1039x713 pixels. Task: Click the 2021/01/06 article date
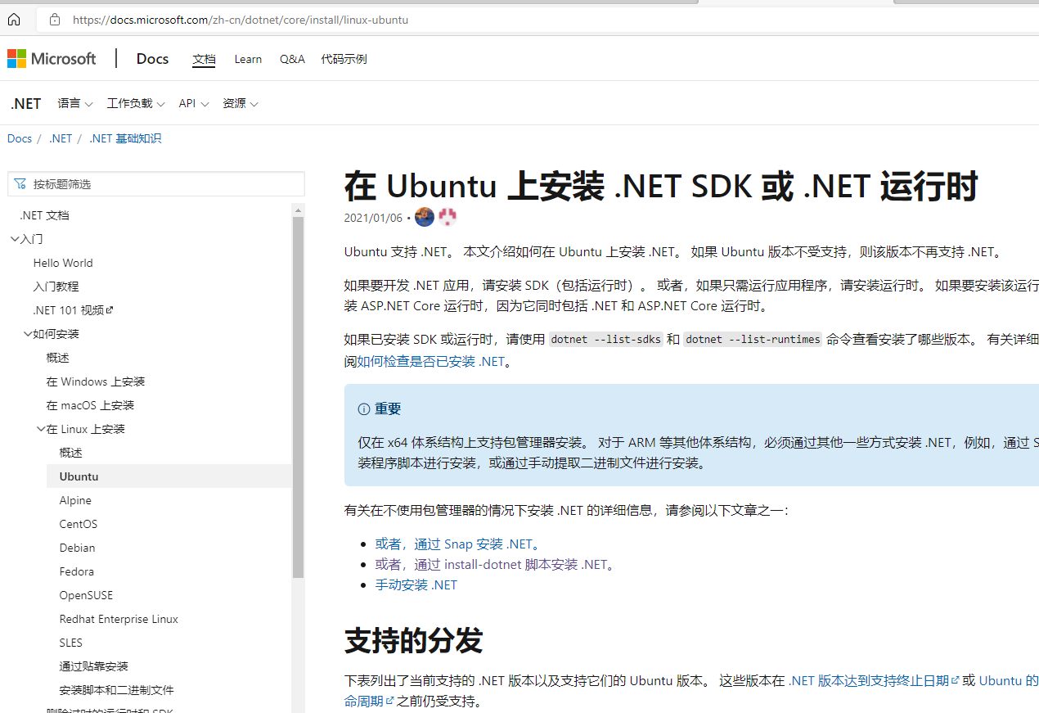pyautogui.click(x=373, y=218)
